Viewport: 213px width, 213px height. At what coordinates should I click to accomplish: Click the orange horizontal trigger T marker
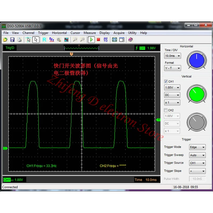tap(71, 54)
